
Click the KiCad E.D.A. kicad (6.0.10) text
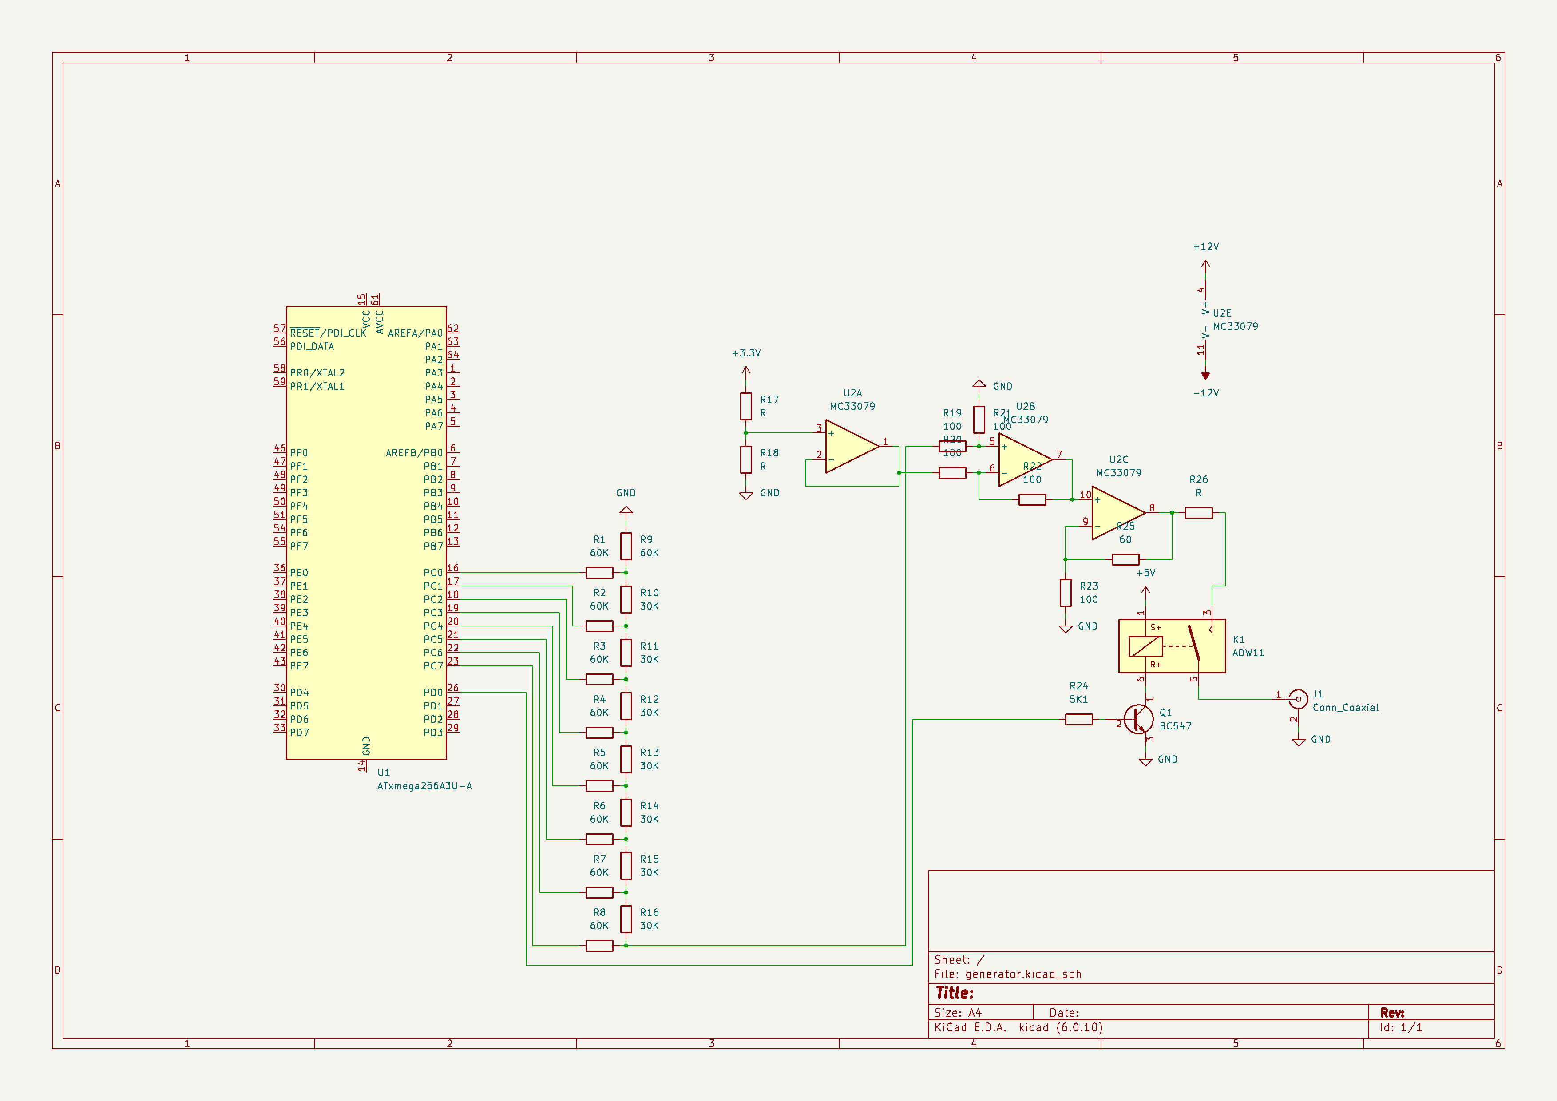coord(1018,1028)
